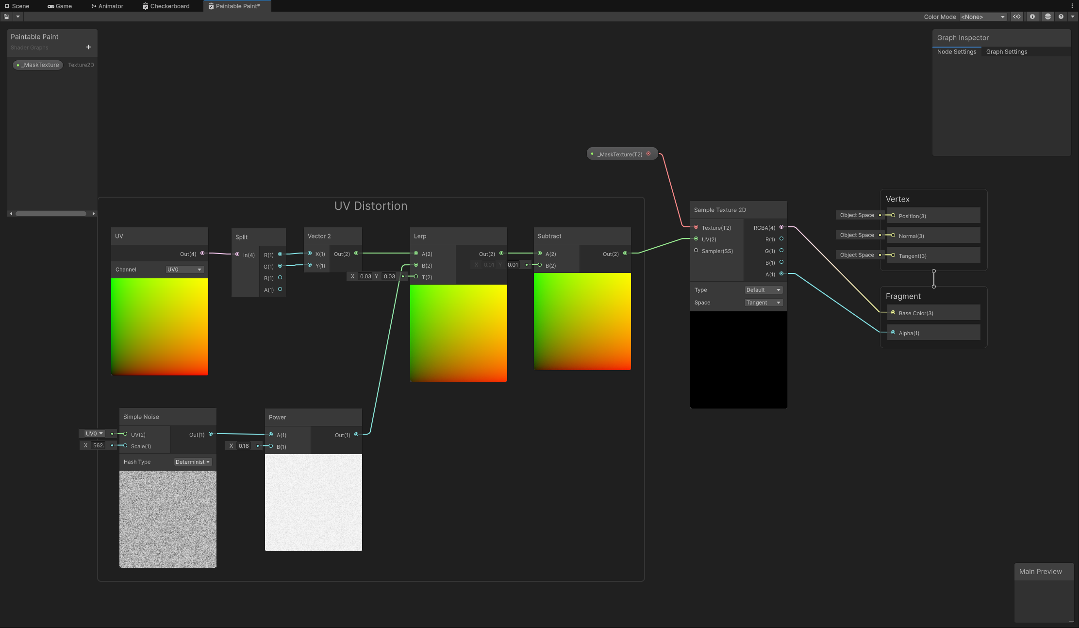Click the Simple Noise preview thumbnail
This screenshot has width=1079, height=628.
168,519
